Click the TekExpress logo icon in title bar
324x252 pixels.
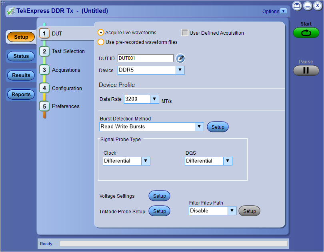pos(11,11)
